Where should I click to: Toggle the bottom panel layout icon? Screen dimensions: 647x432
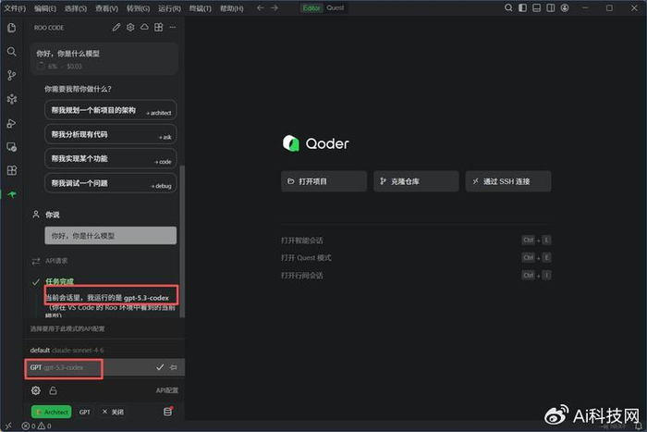[x=536, y=7]
